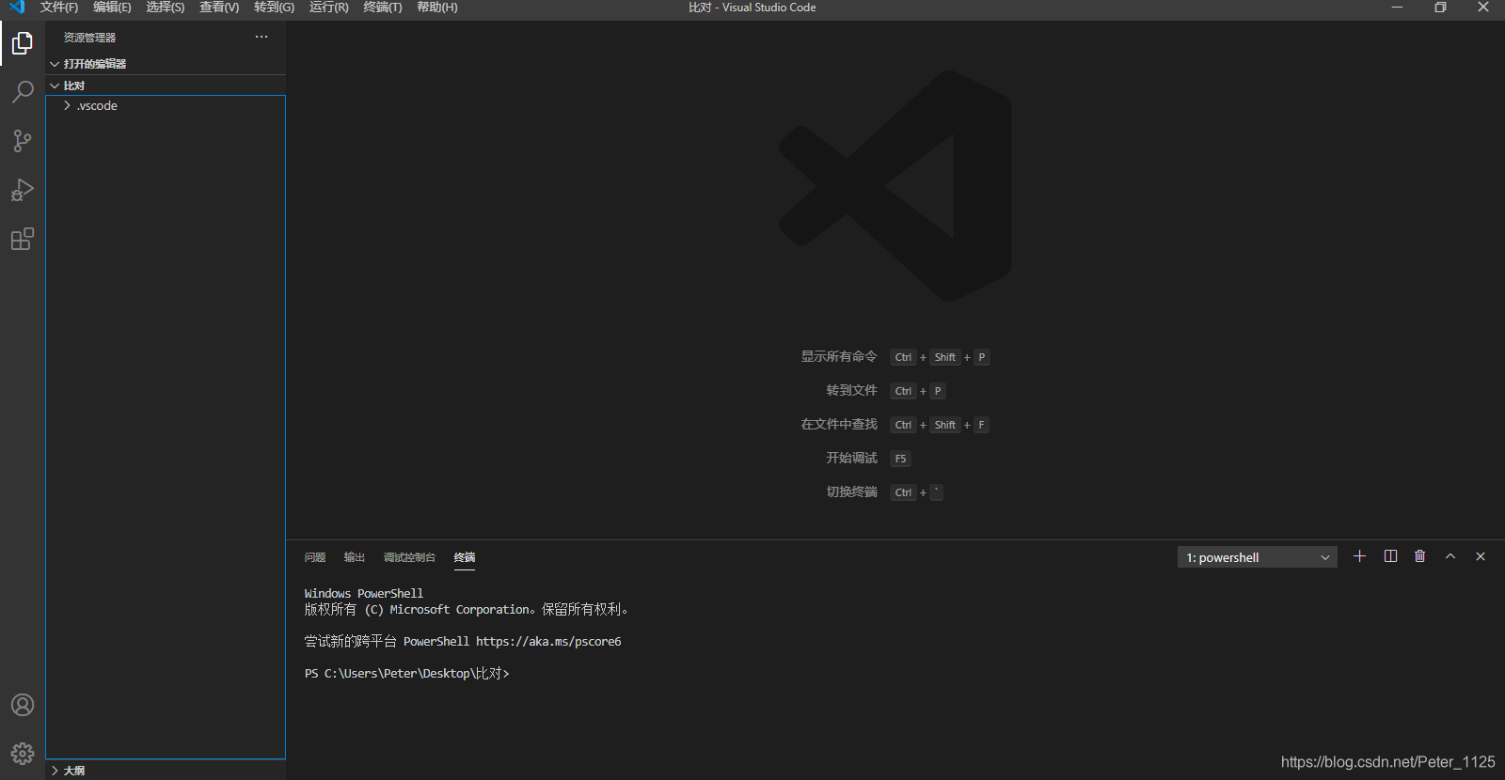Click the 转到文件 shortcut hint
Viewport: 1505px width, 780px height.
click(851, 391)
